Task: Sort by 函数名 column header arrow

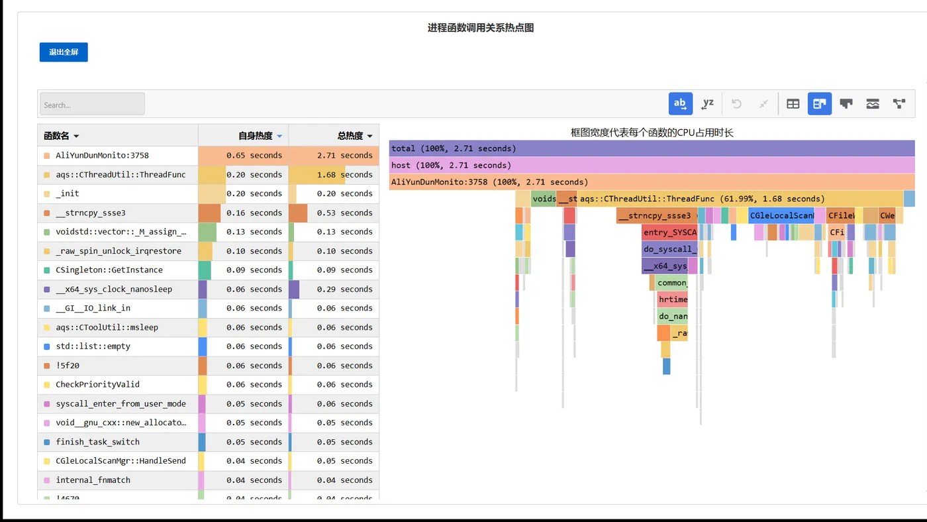Action: (76, 136)
